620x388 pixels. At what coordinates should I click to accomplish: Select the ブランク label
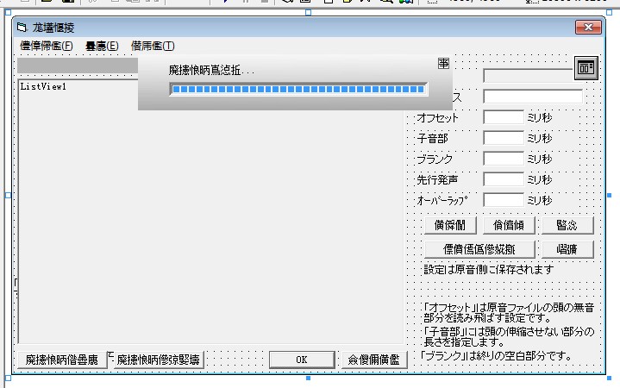point(435,159)
